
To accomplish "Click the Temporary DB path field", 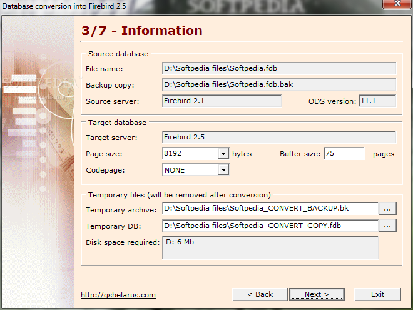I will click(270, 226).
